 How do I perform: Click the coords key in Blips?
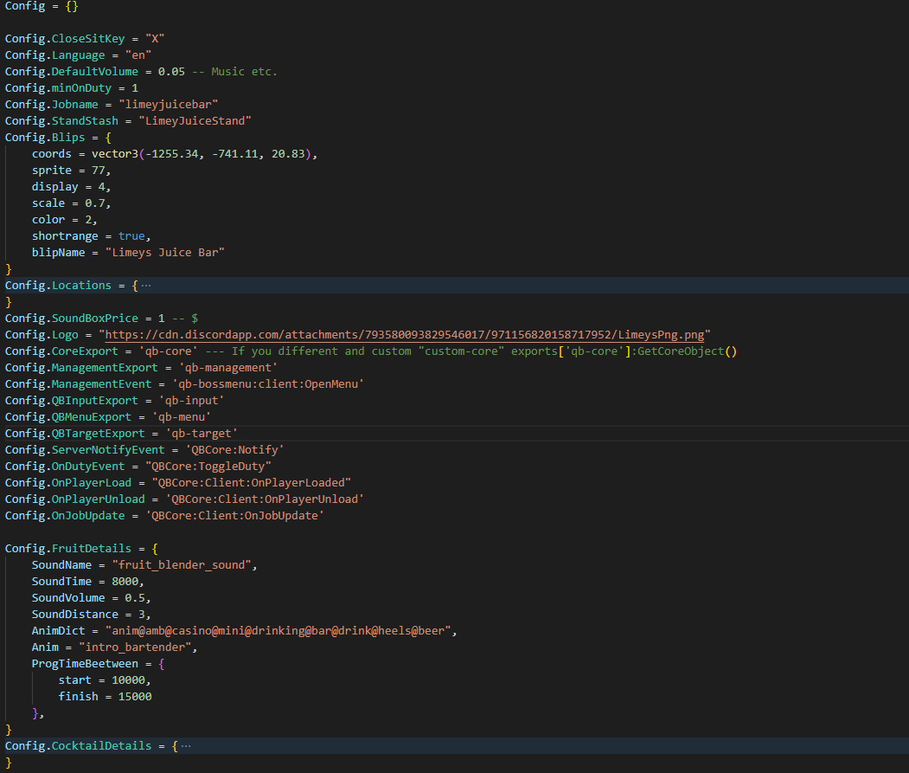pyautogui.click(x=52, y=154)
